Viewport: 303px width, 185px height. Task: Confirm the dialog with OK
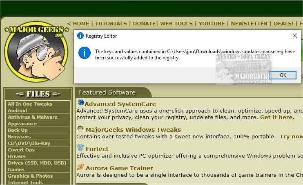(283, 75)
